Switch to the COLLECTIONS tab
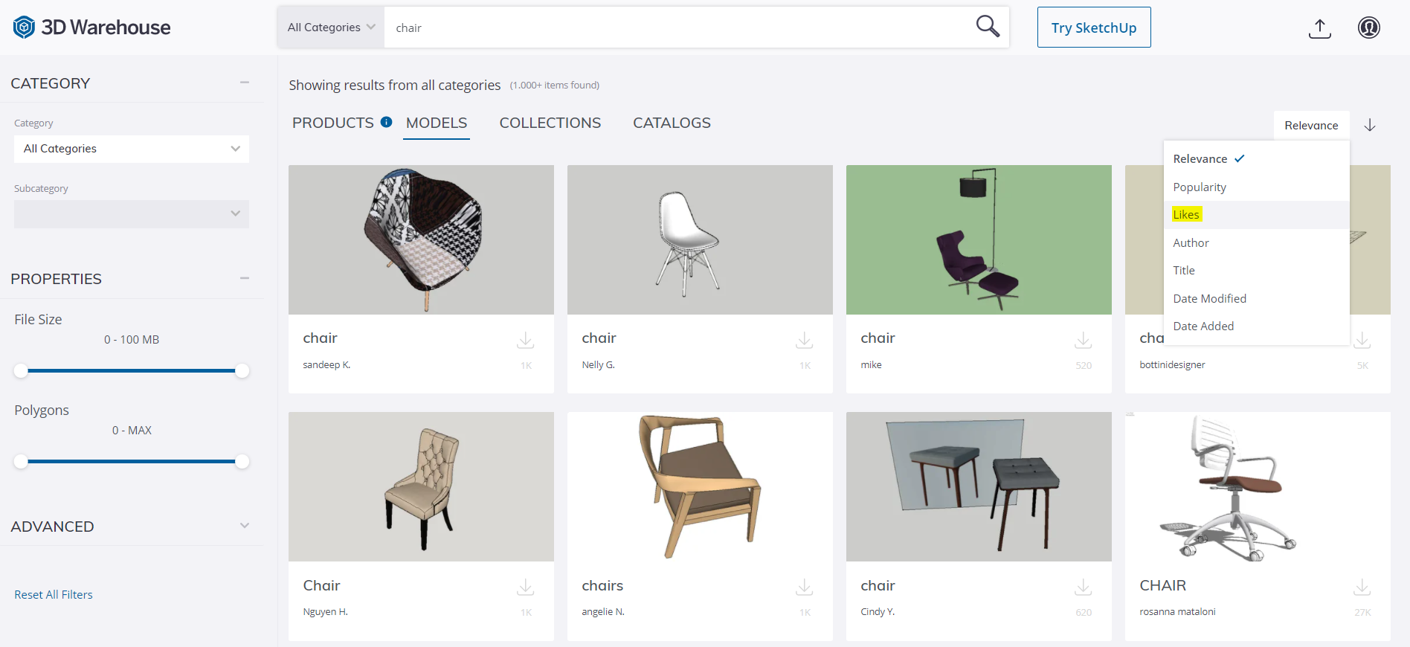1410x647 pixels. (550, 123)
